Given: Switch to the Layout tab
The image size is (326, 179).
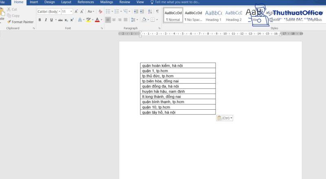Looking at the screenshot, I should point(66,2).
